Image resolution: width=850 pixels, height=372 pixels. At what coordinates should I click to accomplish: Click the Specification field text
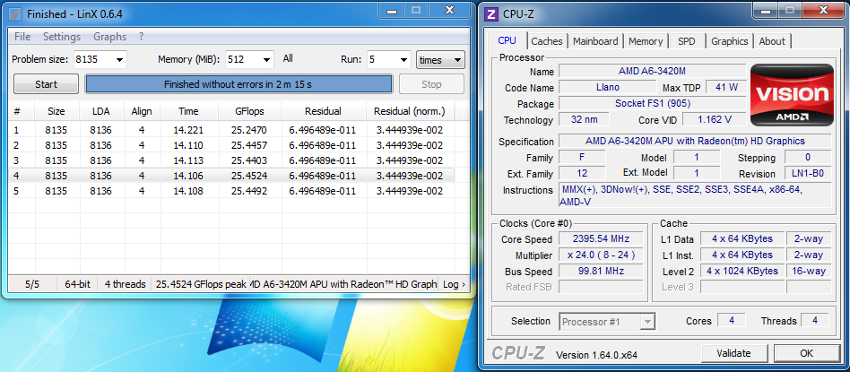point(694,141)
